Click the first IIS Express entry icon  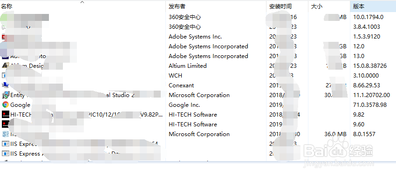(x=5, y=144)
